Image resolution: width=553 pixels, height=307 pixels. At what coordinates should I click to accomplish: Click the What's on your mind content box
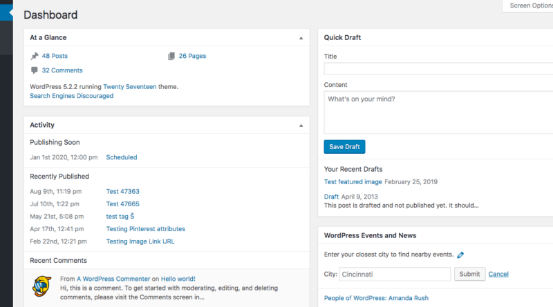(438, 112)
